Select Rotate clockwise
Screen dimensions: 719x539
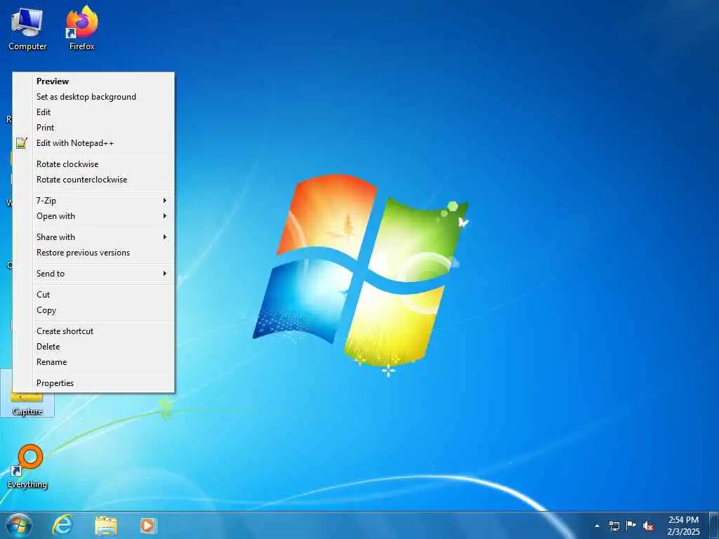[x=93, y=164]
